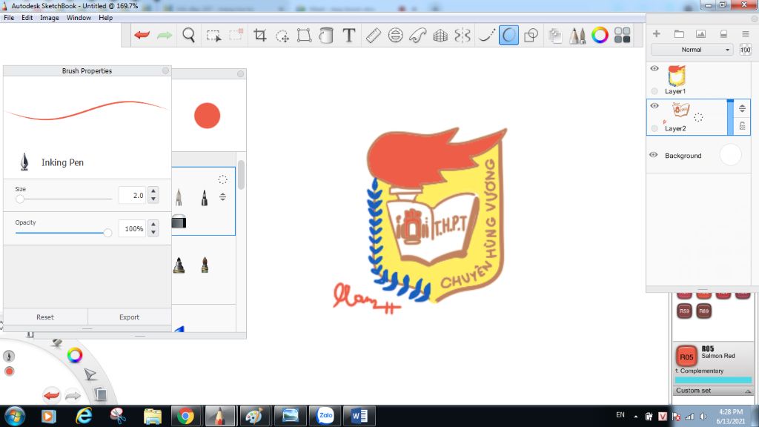The width and height of the screenshot is (759, 427).
Task: Click the Size slider handle
Action: point(20,199)
